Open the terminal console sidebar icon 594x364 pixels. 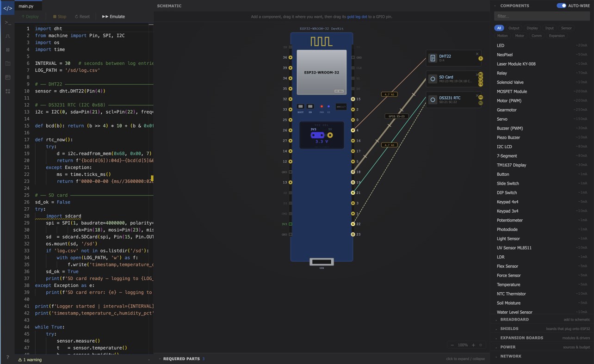7,22
